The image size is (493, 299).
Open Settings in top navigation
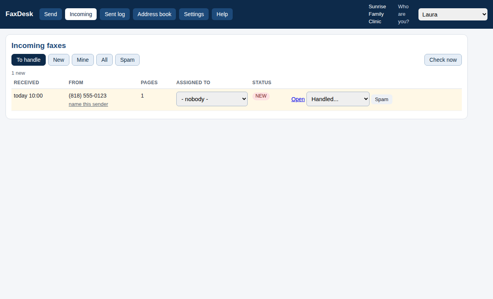click(194, 14)
